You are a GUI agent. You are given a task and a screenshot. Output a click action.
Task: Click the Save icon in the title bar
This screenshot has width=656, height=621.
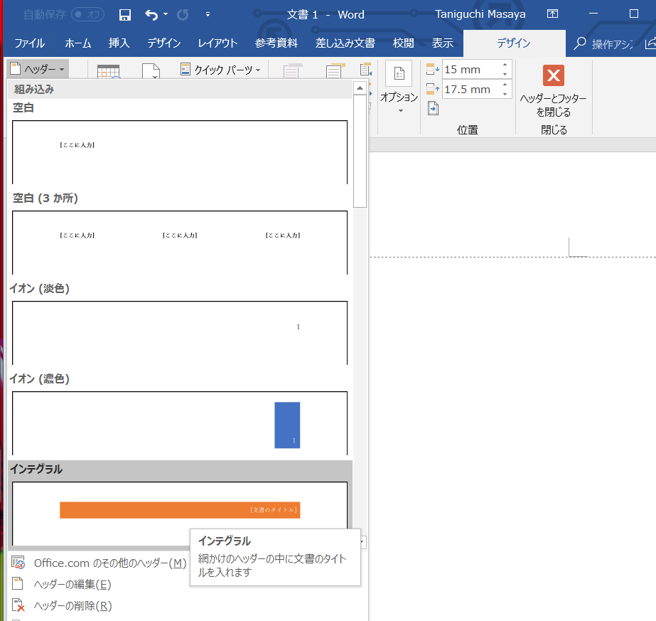[124, 15]
